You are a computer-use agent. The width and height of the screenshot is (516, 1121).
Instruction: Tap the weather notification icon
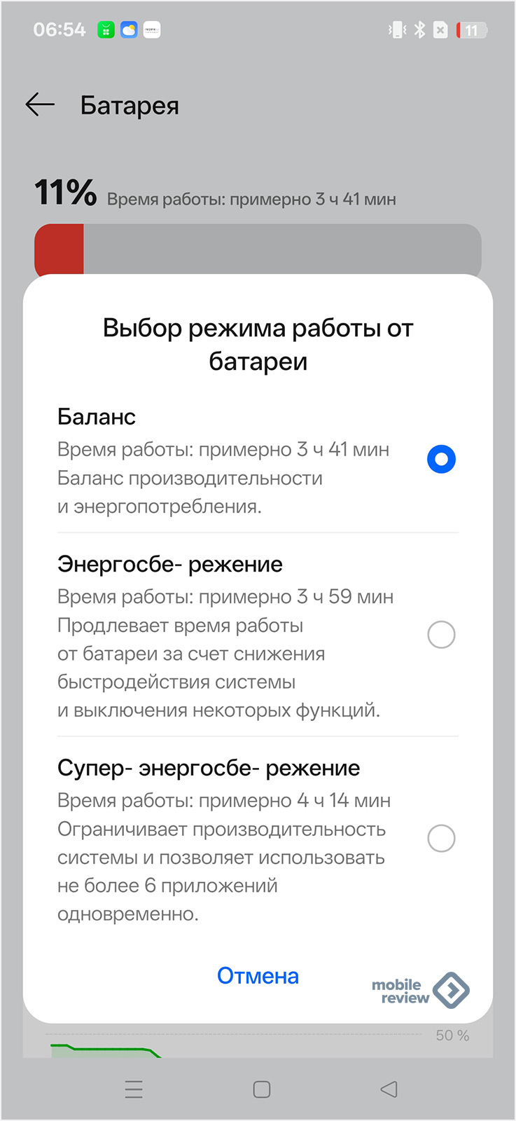tap(129, 30)
